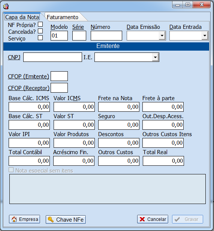
Task: Click into the Valor ICMS field
Action: [74, 107]
